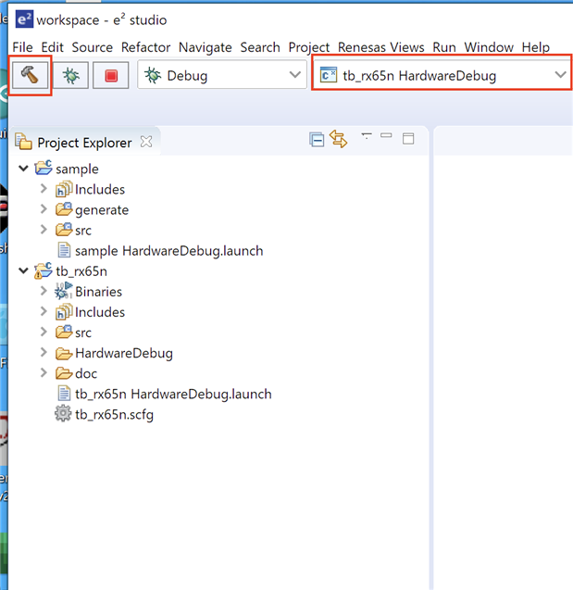Open the Project menu

point(308,47)
